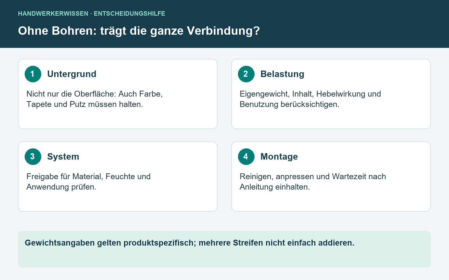The height and width of the screenshot is (280, 449).
Task: Click the 'HANDWERKERWISSEN · ENTSCHEIDUNGSHILFE' label
Action: 91,13
